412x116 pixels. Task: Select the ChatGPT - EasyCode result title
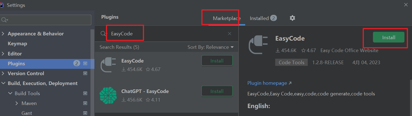point(145,91)
